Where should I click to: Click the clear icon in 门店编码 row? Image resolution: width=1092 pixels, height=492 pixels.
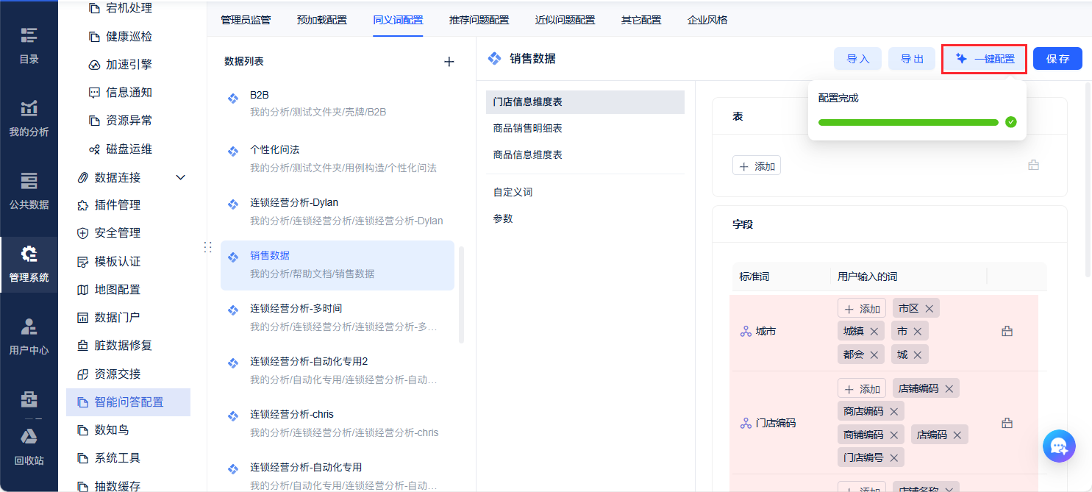(x=1007, y=424)
